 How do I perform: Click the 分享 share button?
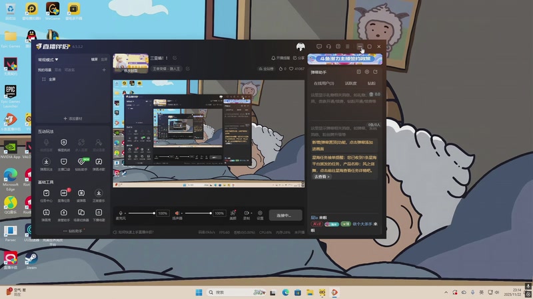[298, 58]
